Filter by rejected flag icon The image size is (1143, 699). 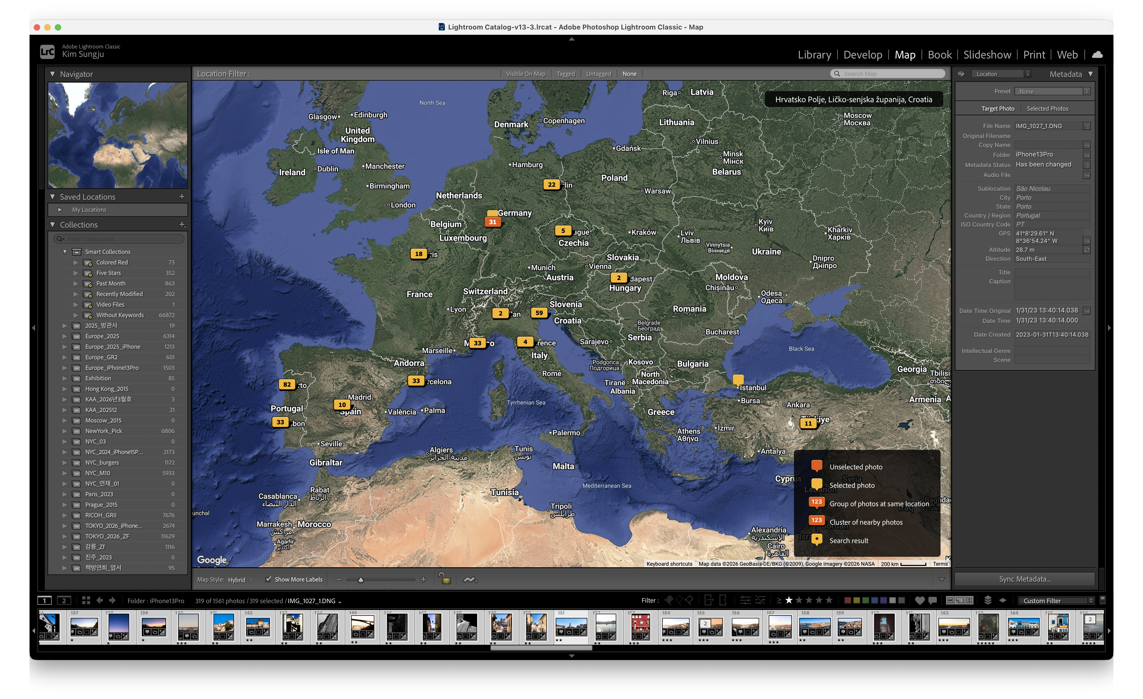click(689, 600)
